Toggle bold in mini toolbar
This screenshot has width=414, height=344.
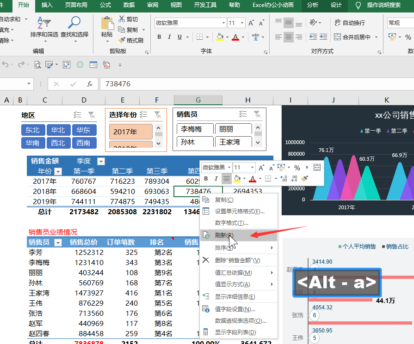[206, 179]
